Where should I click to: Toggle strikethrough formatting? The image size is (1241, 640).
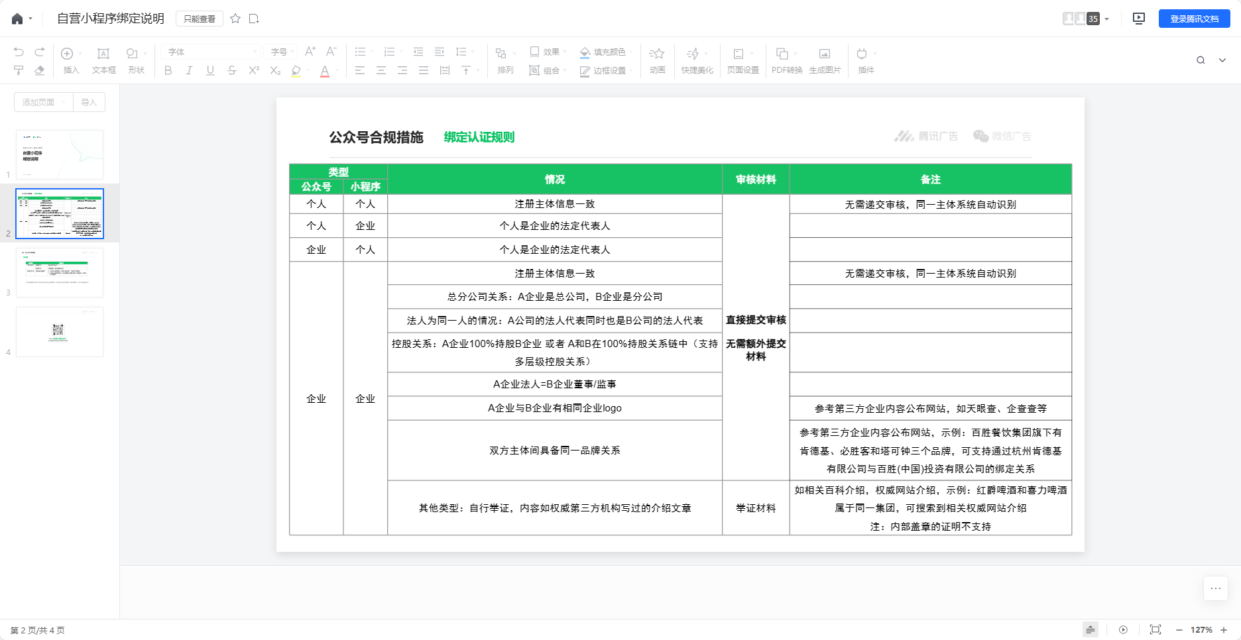click(x=232, y=70)
